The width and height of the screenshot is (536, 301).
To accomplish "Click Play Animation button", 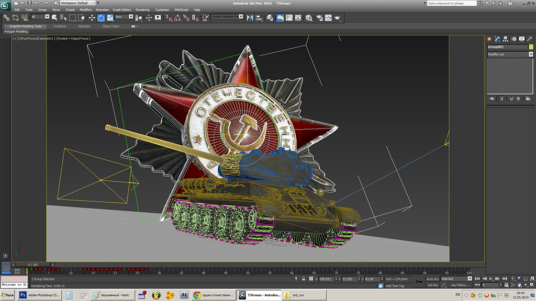I will coord(491,279).
